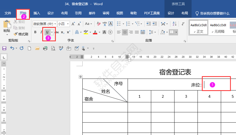
Task: Click the table cell containing 4
Action: (209, 96)
